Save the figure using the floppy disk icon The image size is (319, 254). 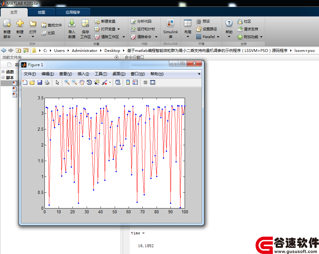coord(40,82)
